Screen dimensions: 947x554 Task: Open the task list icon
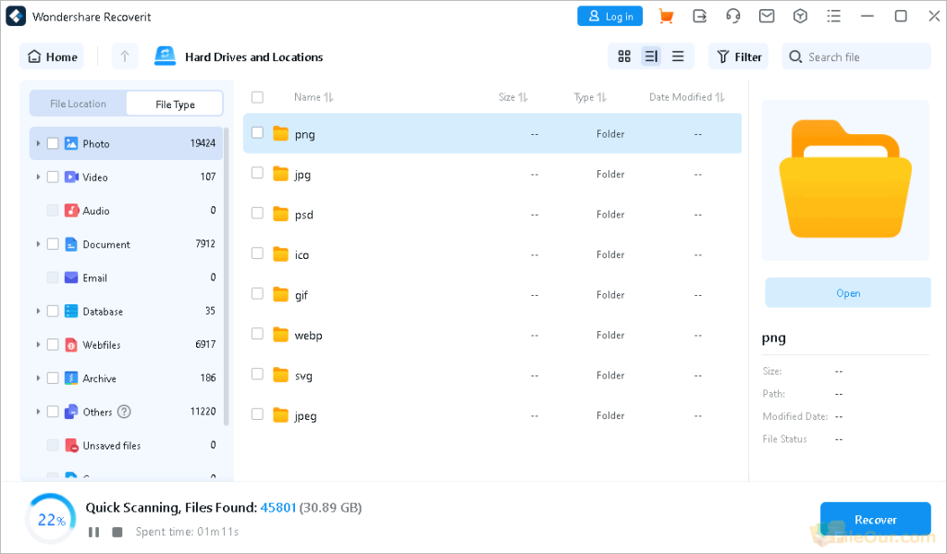(833, 16)
